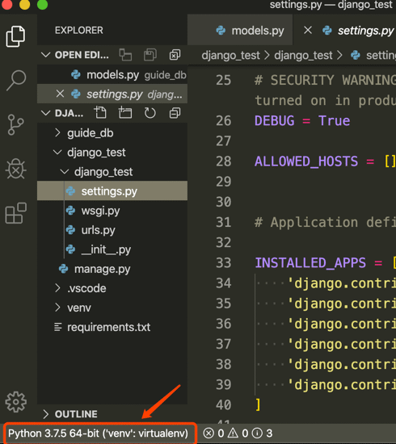Select settings.py in the file tree
This screenshot has height=444, width=396.
click(112, 191)
